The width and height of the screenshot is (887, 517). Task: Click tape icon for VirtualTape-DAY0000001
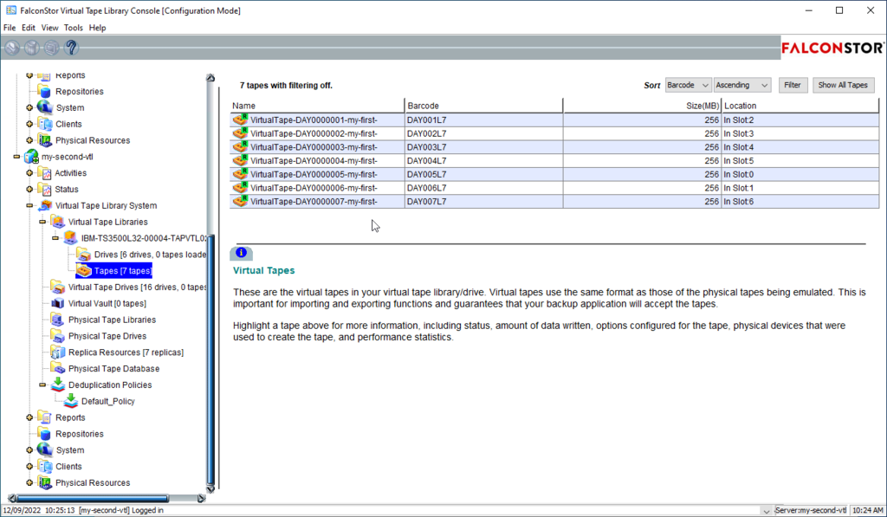(241, 120)
